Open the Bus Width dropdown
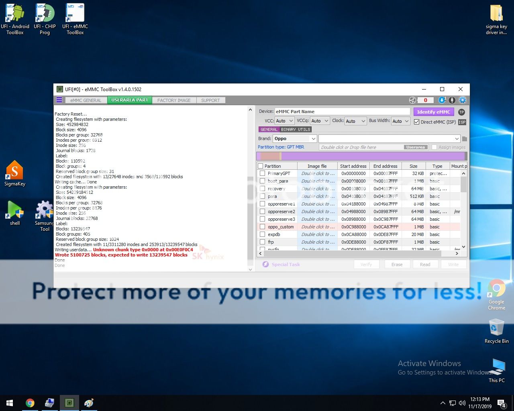This screenshot has width=514, height=411. (400, 121)
